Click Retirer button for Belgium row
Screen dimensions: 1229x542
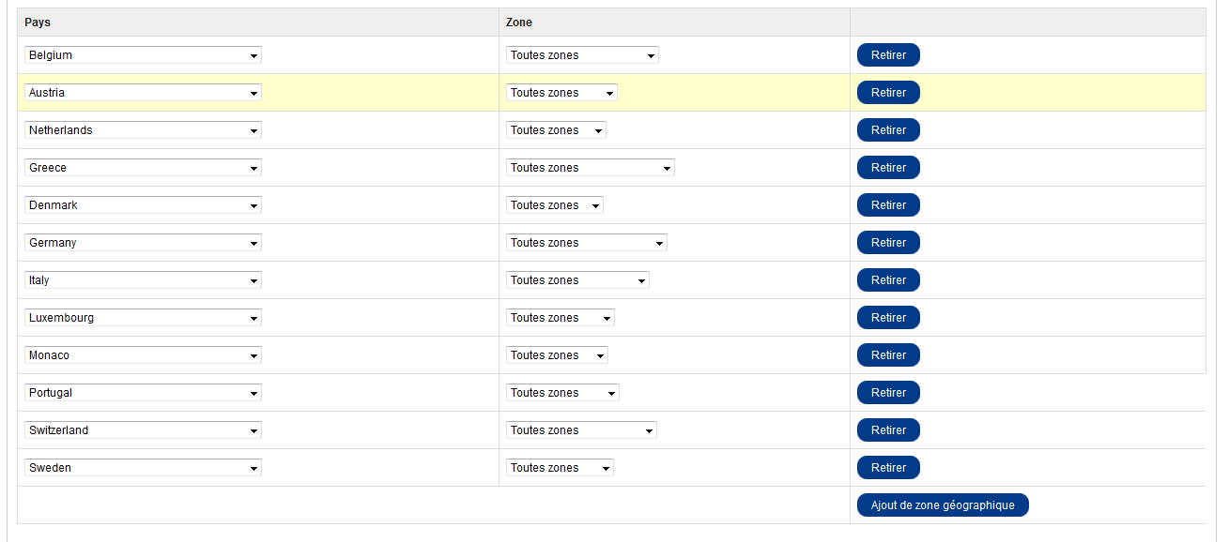[x=888, y=55]
